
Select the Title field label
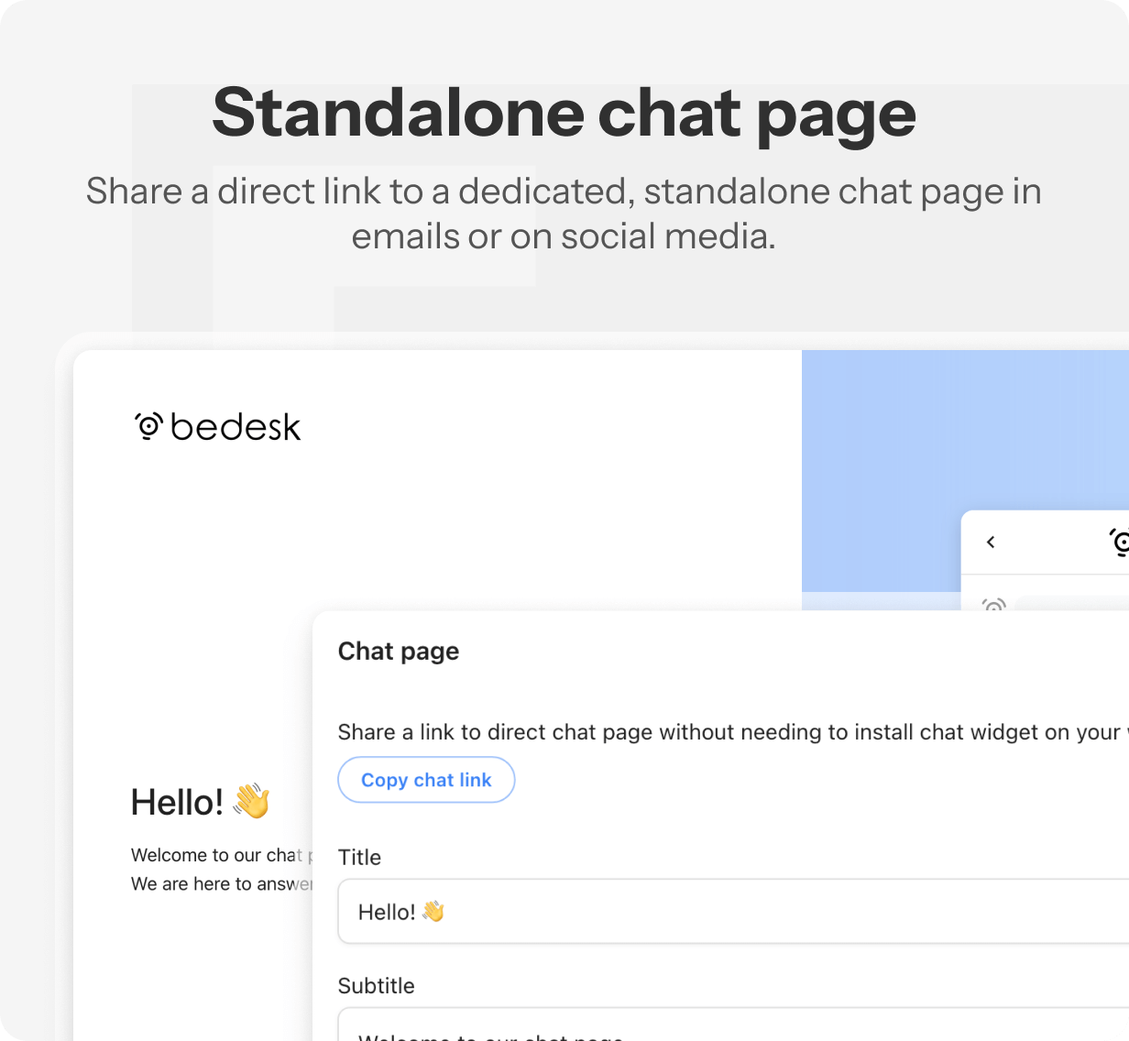click(359, 858)
